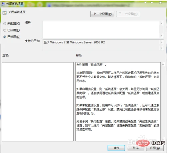169x154 pixels.
Task: Click the 上一个设置(P) button
Action: coord(102,14)
